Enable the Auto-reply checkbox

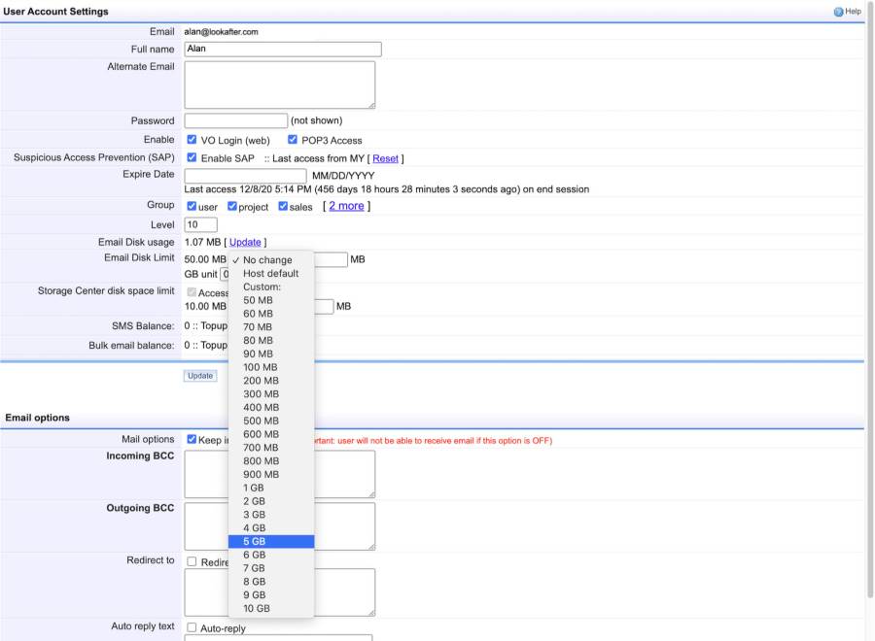point(192,628)
